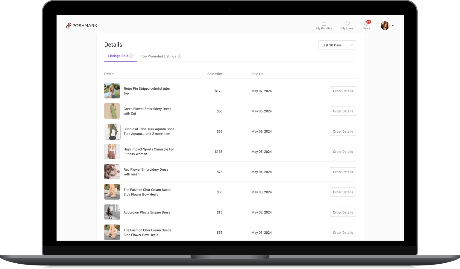The height and width of the screenshot is (269, 460).
Task: Click info icon beside Top Promoted Listings
Action: (180, 56)
